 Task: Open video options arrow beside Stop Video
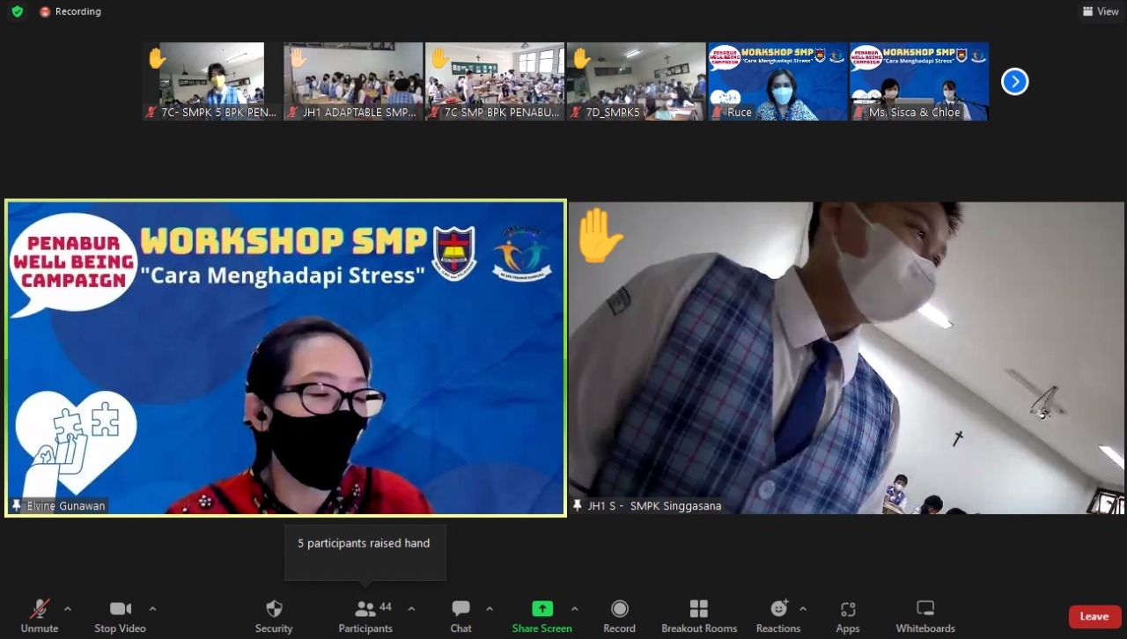point(152,609)
